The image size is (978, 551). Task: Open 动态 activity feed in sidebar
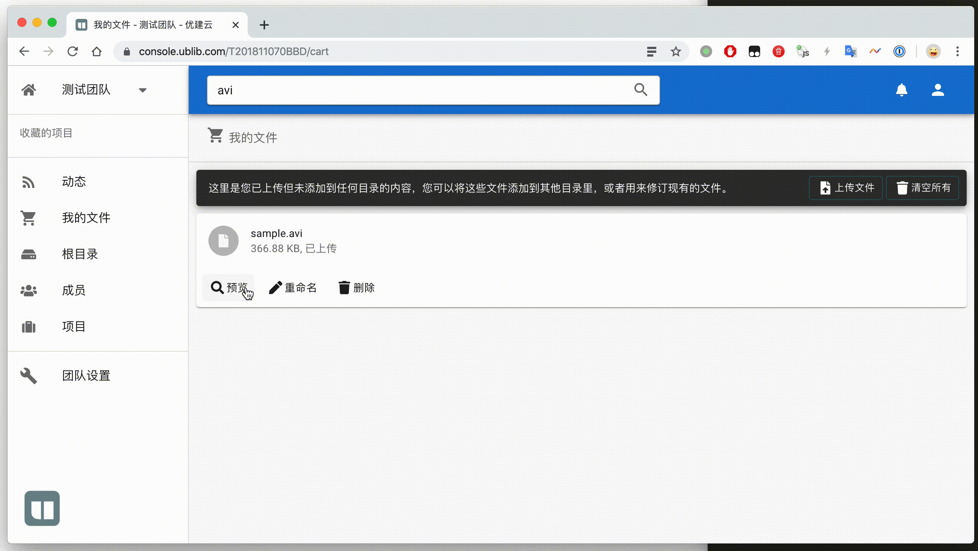(74, 182)
